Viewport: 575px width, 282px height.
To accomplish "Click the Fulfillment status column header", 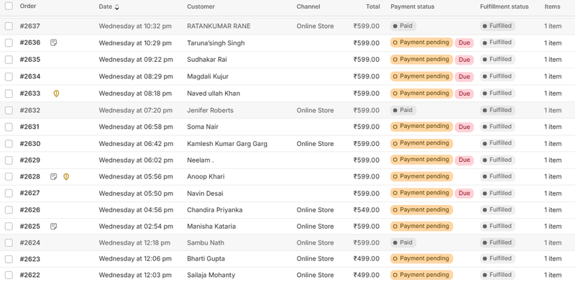I will 505,6.
